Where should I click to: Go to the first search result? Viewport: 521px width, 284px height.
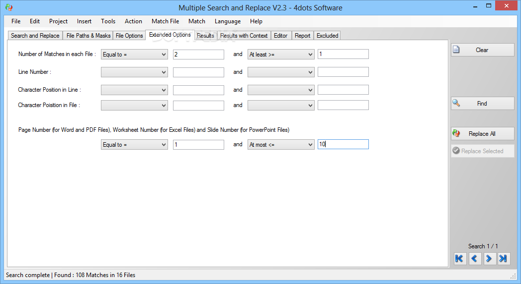pos(460,259)
